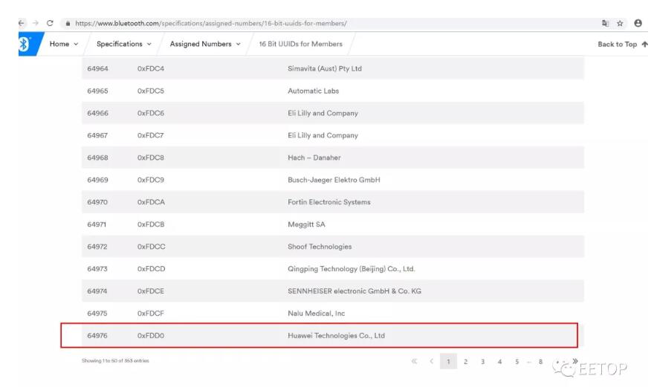Click hex value 0xFDCC
Image resolution: width=654 pixels, height=387 pixels.
pos(152,247)
